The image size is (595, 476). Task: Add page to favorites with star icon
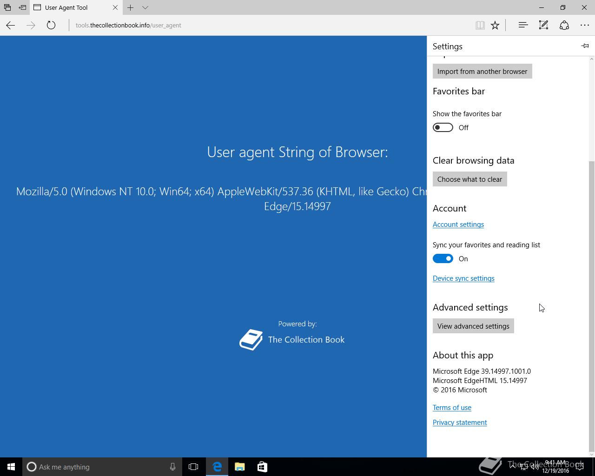pos(495,25)
